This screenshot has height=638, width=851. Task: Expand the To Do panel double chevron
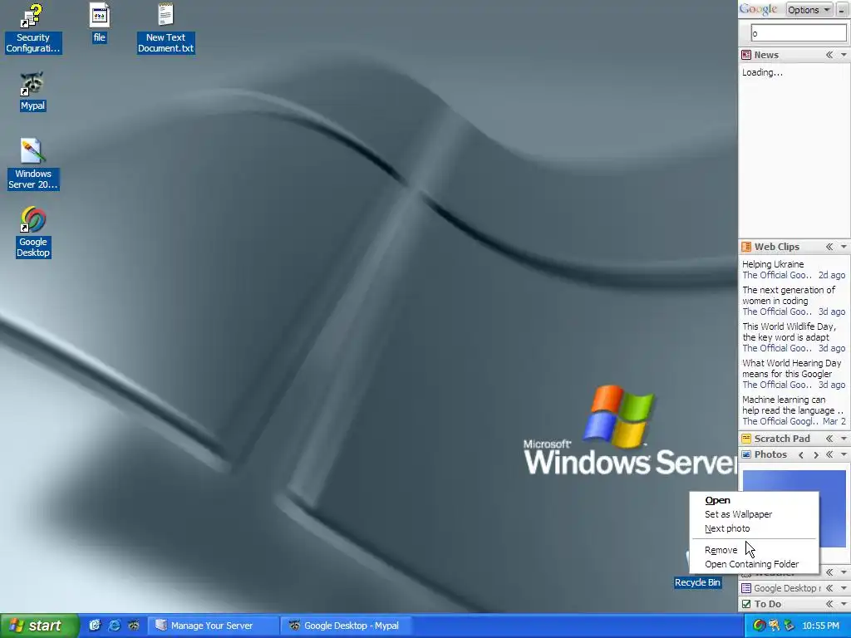coord(829,604)
